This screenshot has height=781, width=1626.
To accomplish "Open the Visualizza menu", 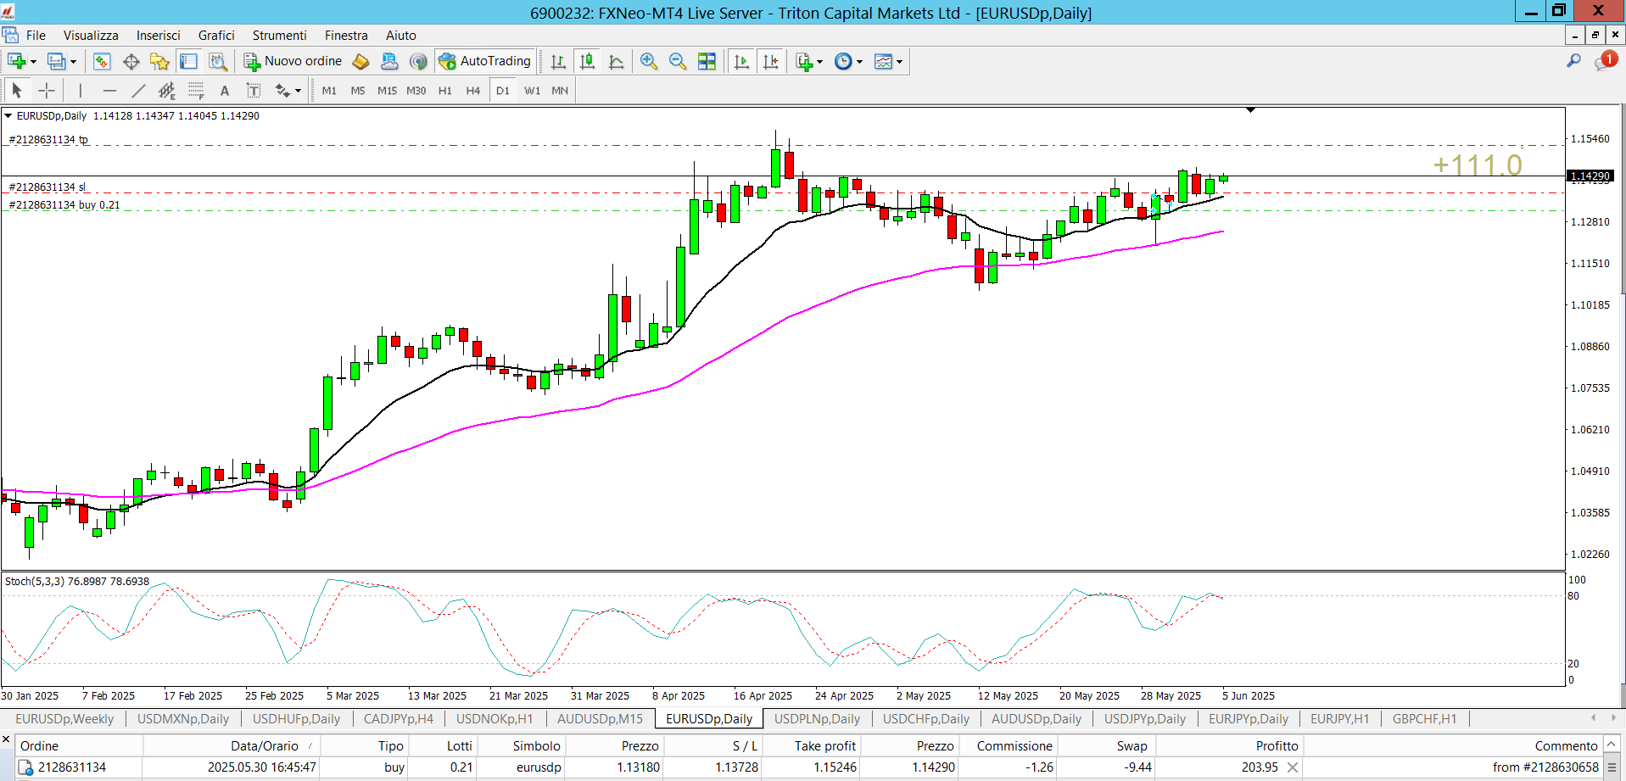I will coord(91,35).
